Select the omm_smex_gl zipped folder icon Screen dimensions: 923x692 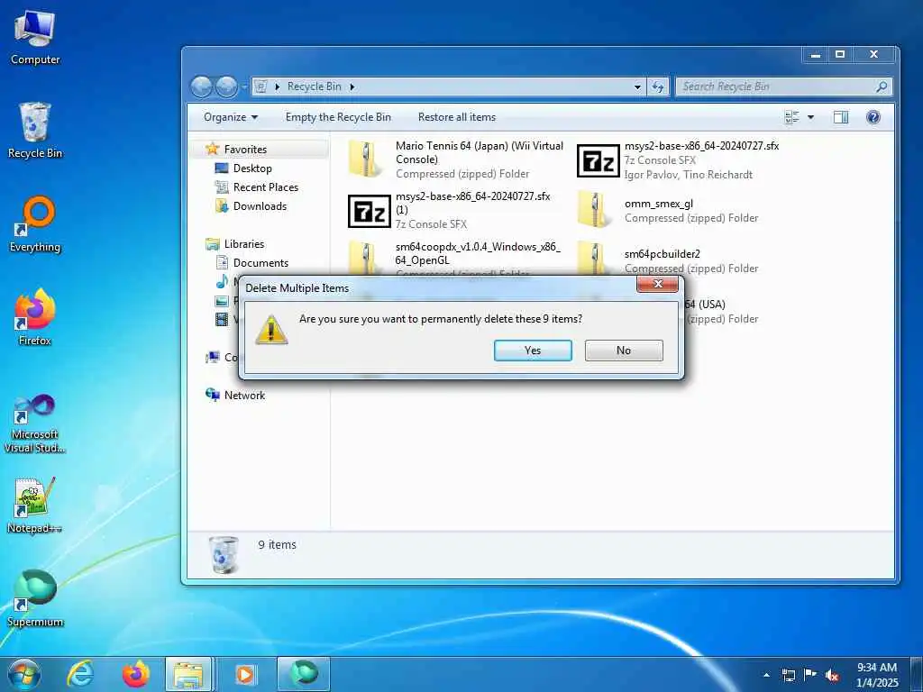click(595, 209)
